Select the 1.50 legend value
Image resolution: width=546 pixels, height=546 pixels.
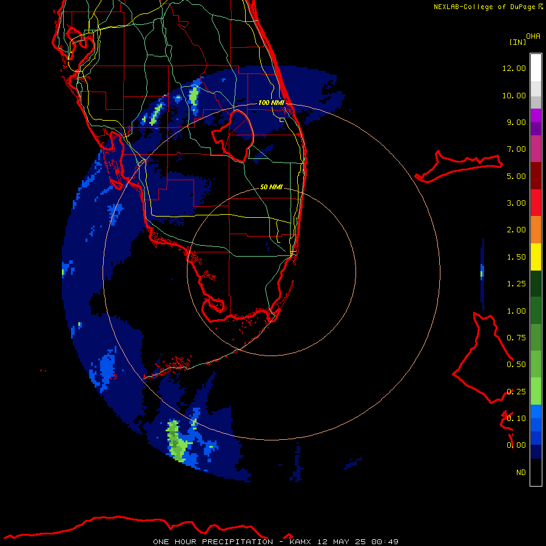(x=516, y=257)
